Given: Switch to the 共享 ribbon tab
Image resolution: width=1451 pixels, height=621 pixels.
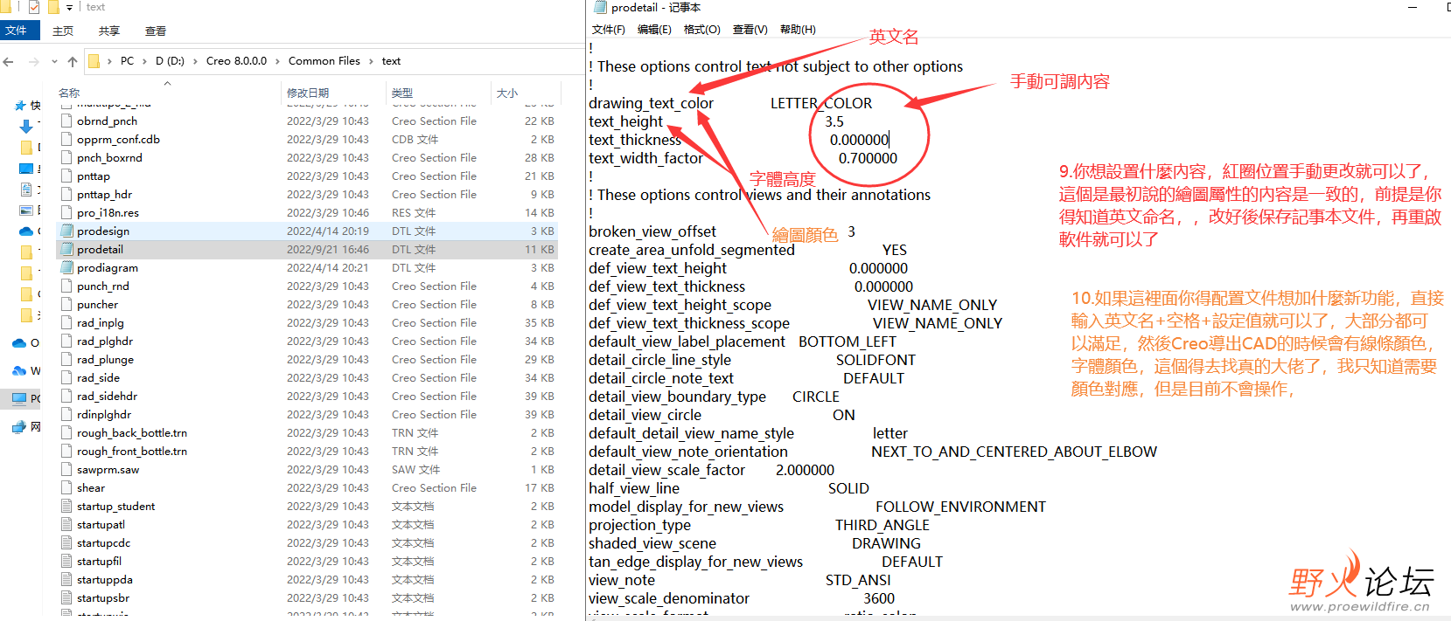Looking at the screenshot, I should [x=109, y=31].
